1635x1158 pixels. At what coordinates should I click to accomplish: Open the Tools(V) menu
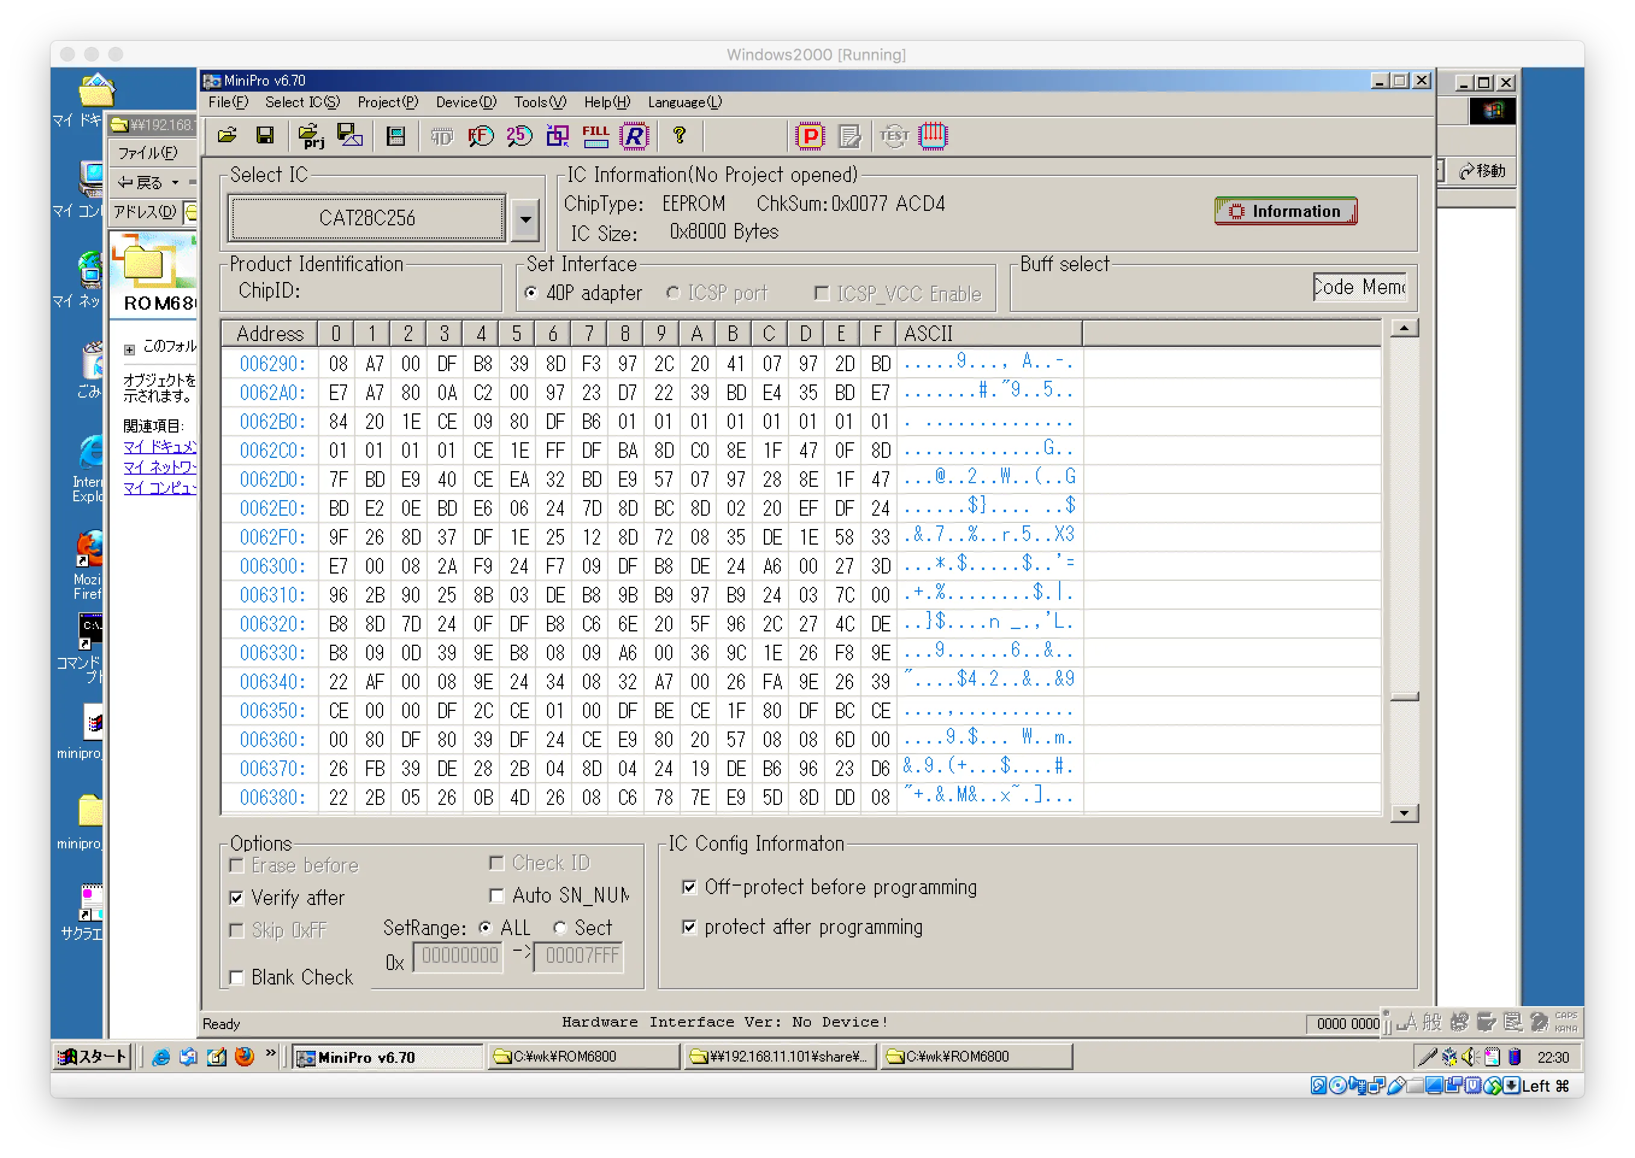tap(540, 102)
